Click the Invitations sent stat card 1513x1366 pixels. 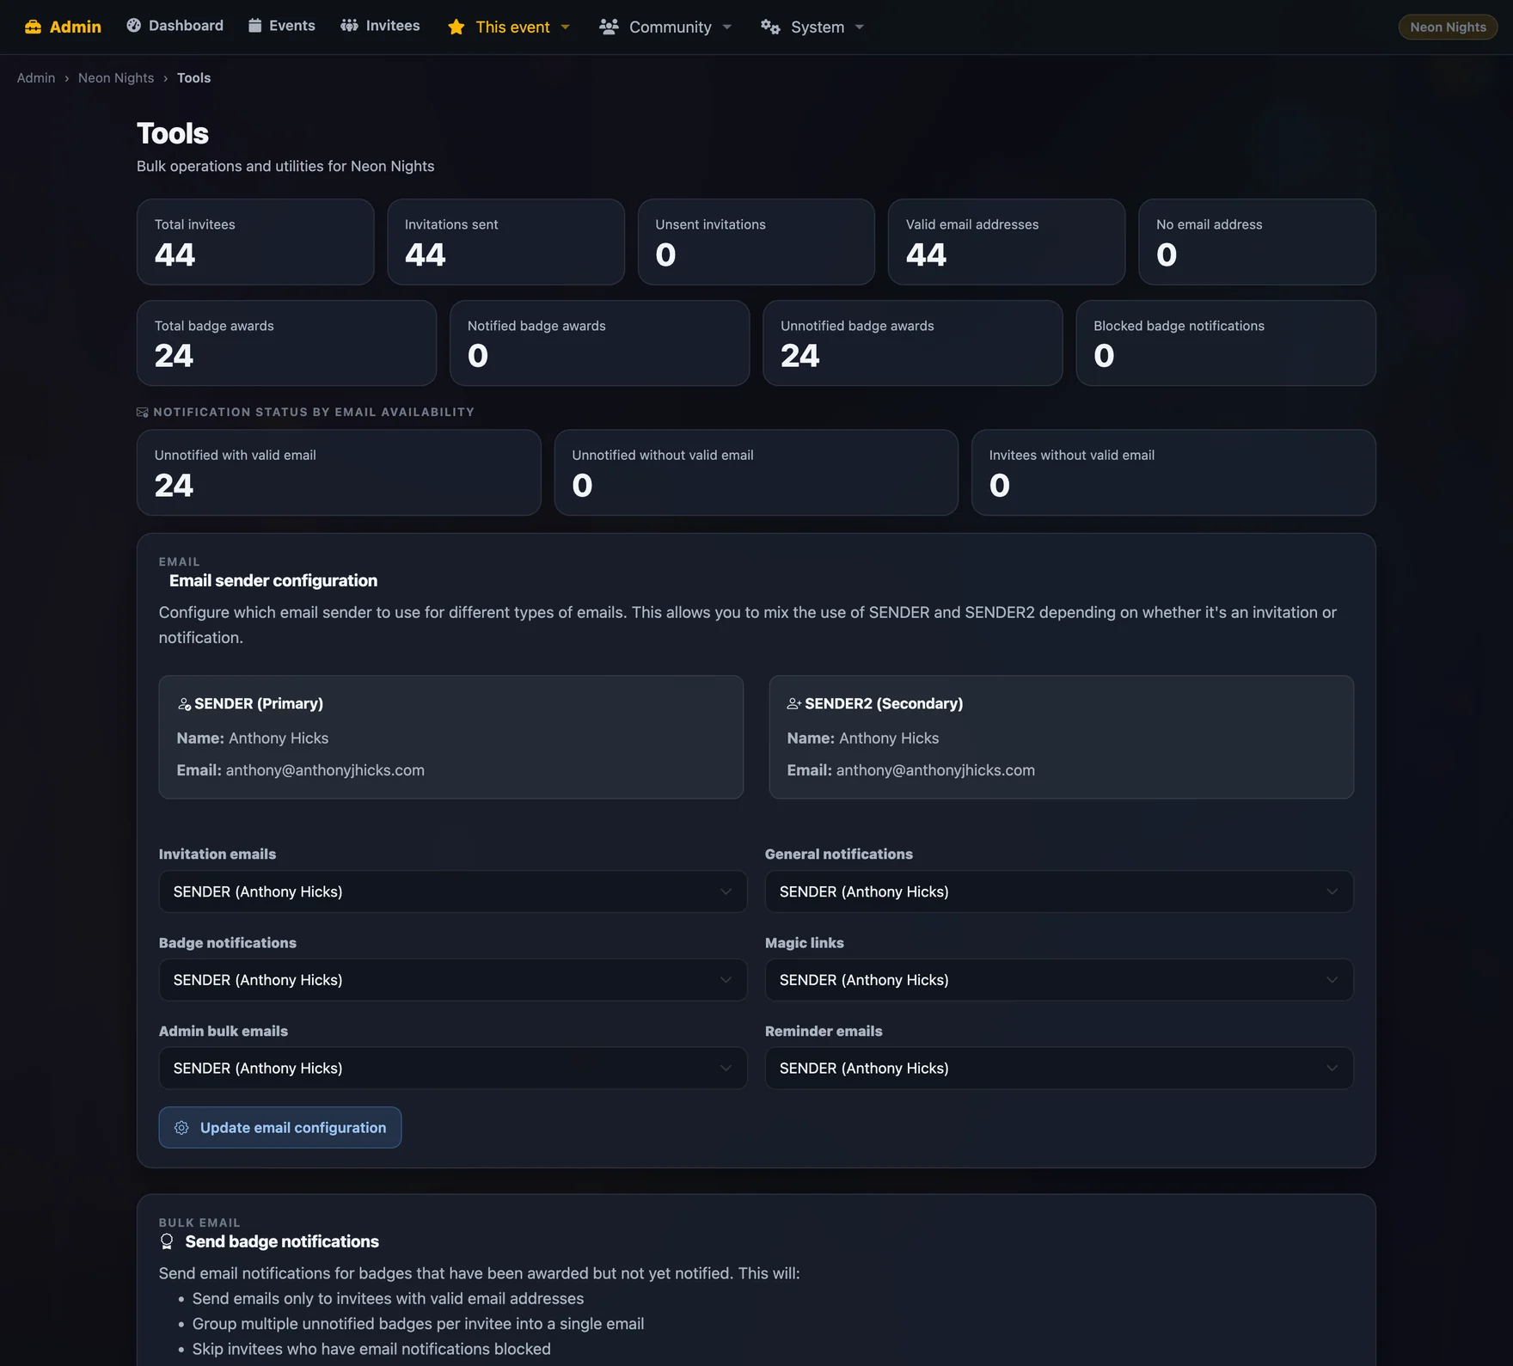pos(505,242)
